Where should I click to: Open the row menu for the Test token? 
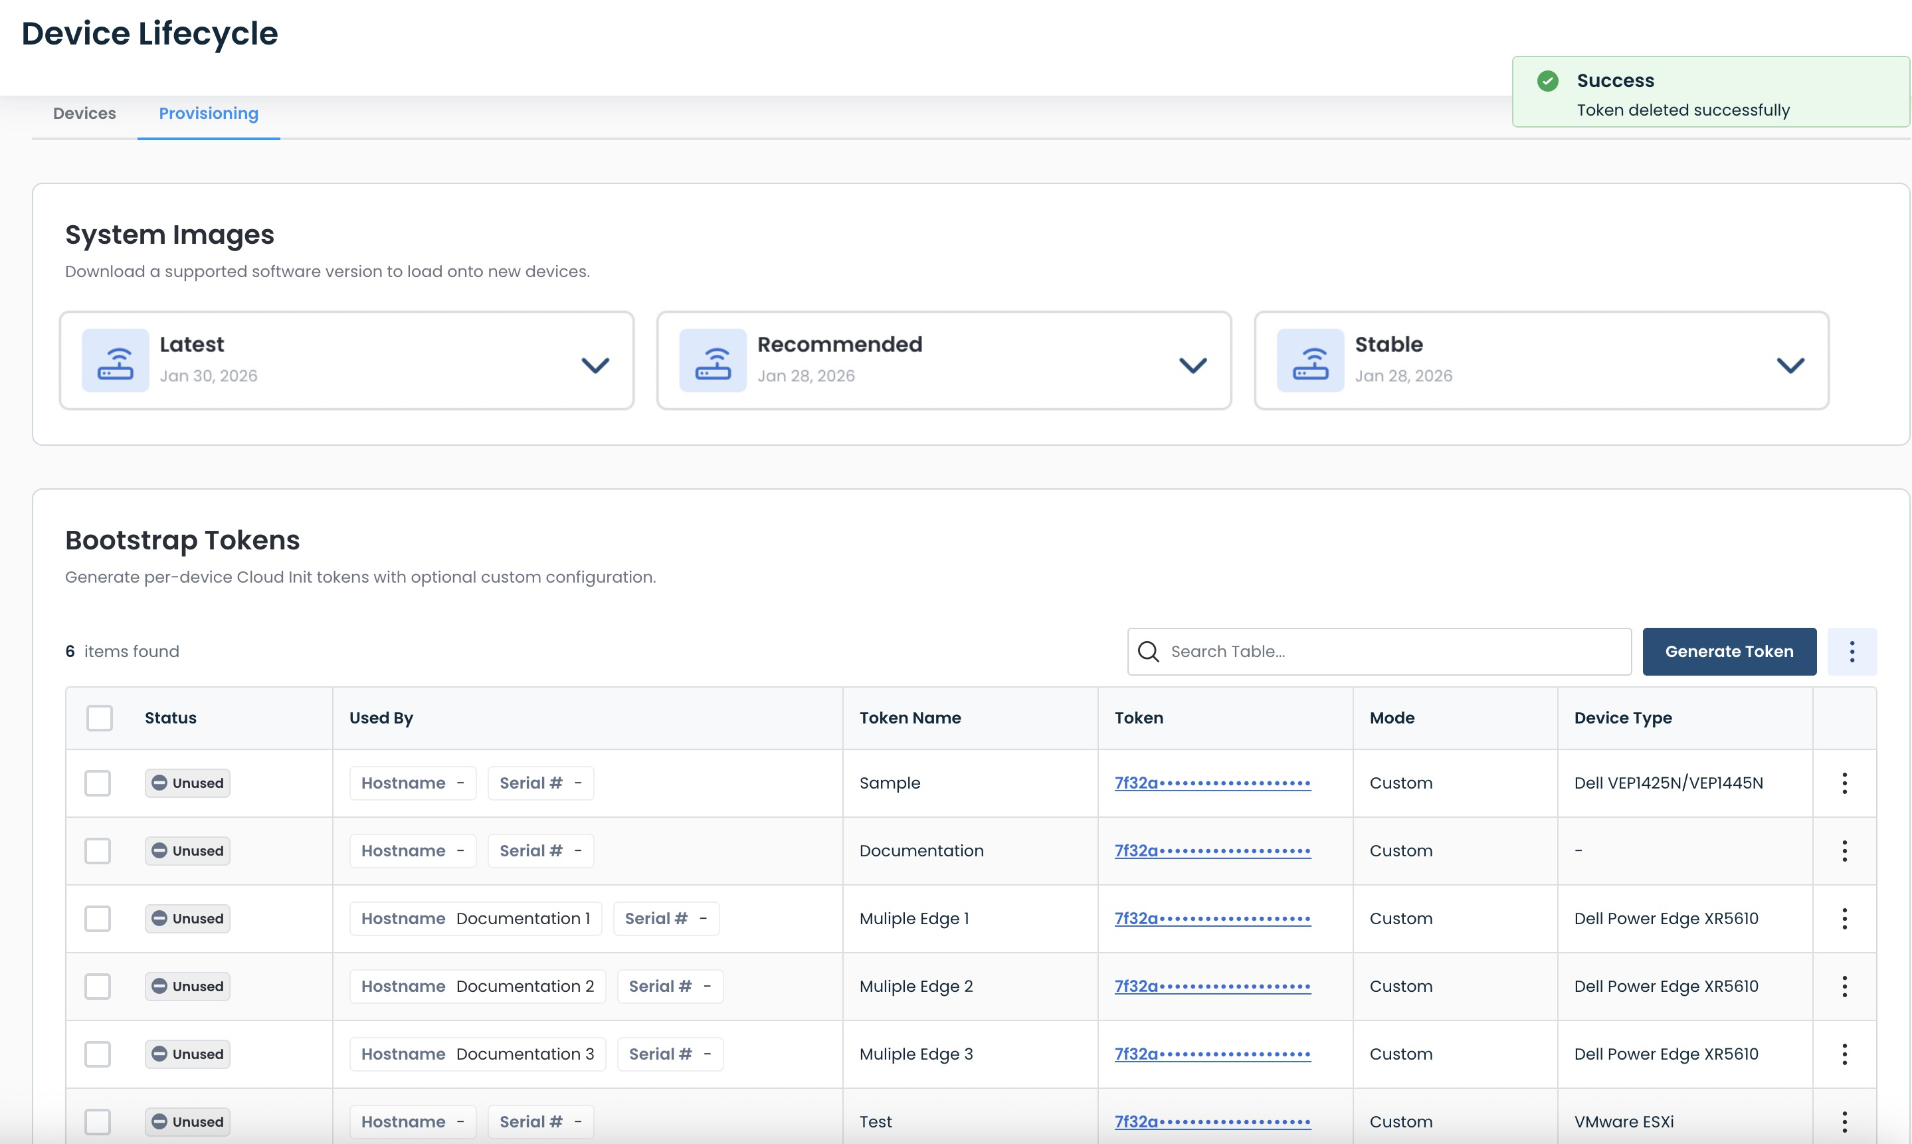tap(1844, 1121)
